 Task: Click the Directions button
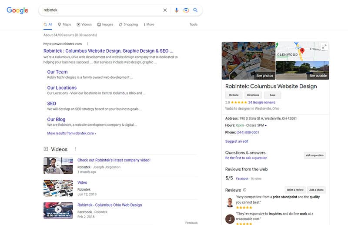pos(253,95)
